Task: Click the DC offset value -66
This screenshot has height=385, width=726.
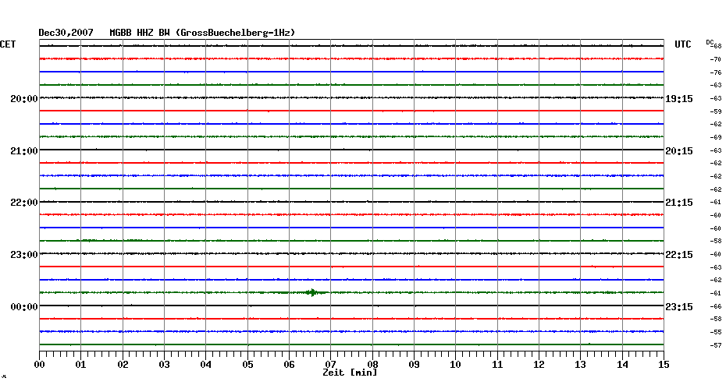Action: point(715,306)
